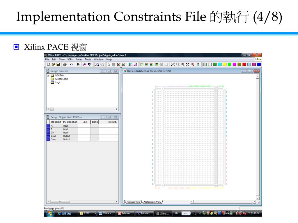This screenshot has height=223, width=298.
Task: Select the Global Logic folder
Action: pos(59,79)
